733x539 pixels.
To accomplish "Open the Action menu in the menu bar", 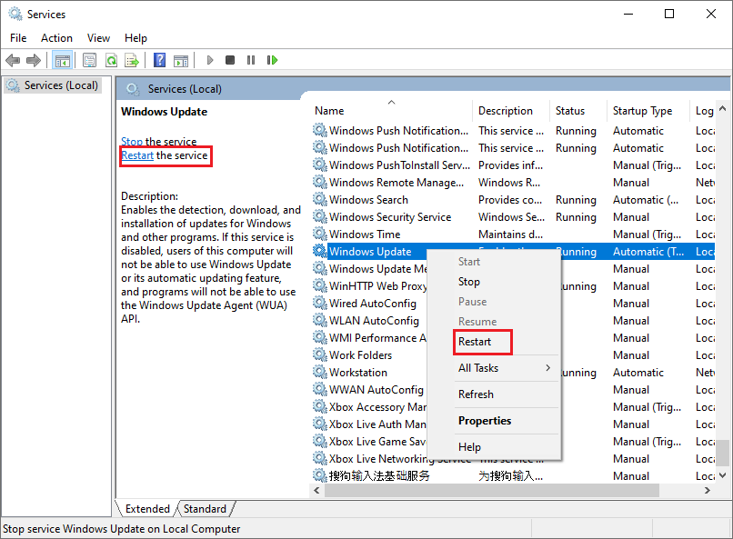I will (56, 38).
